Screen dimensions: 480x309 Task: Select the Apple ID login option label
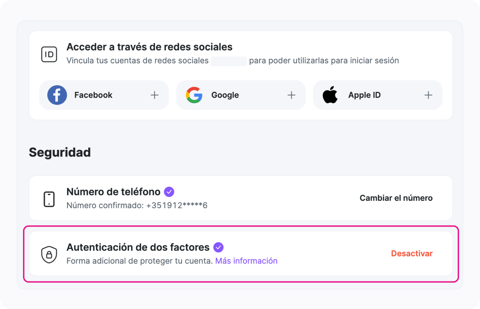click(x=364, y=95)
